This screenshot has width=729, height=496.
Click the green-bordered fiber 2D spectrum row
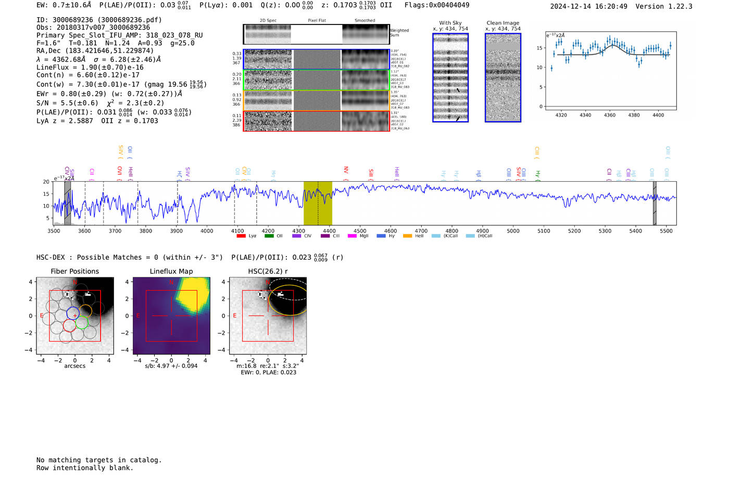click(x=316, y=80)
